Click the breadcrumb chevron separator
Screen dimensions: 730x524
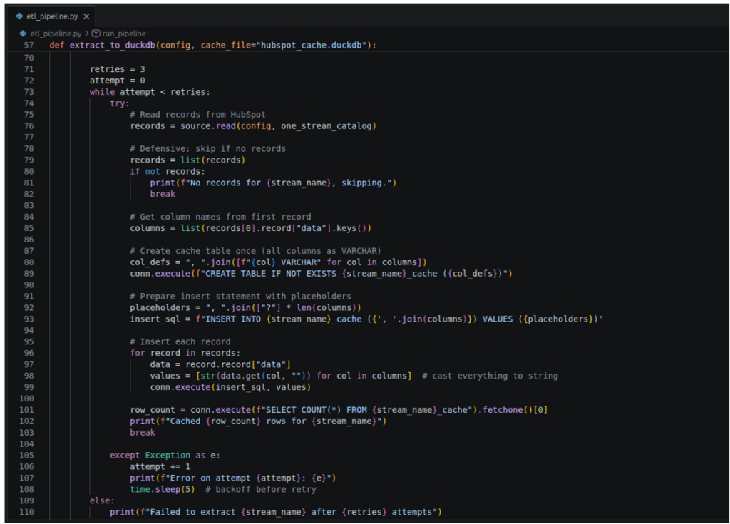(x=86, y=34)
